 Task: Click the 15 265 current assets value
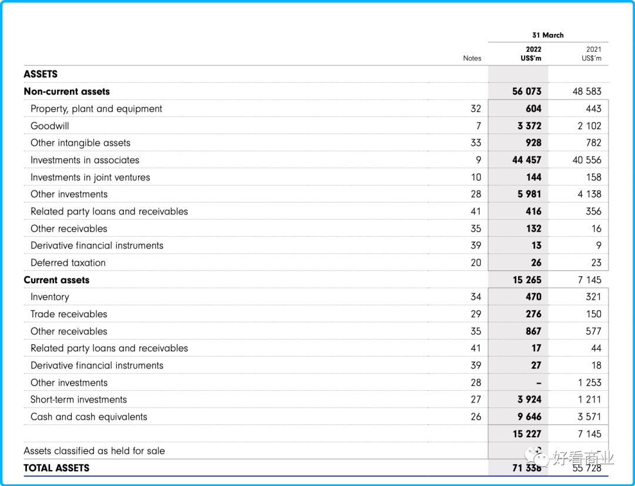(x=527, y=280)
